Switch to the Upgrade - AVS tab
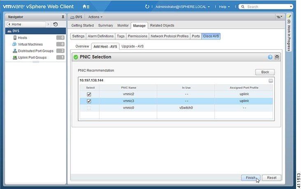Image resolution: width=301 pixels, height=189 pixels. [133, 46]
